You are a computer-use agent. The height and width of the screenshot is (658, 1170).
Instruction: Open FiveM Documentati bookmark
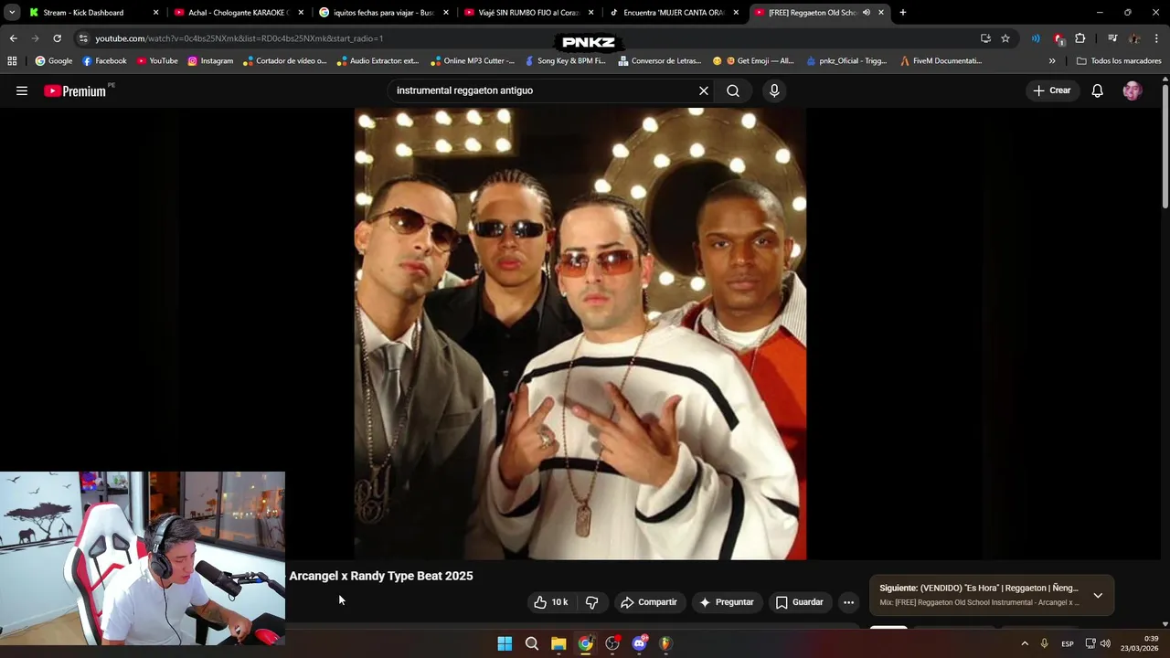click(x=941, y=61)
